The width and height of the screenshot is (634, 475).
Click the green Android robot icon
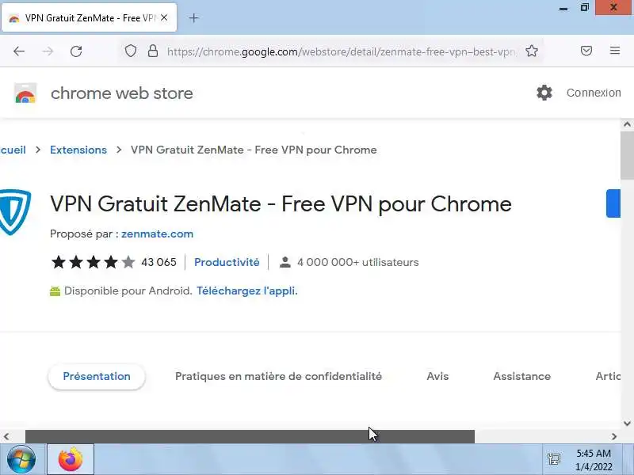click(x=55, y=291)
